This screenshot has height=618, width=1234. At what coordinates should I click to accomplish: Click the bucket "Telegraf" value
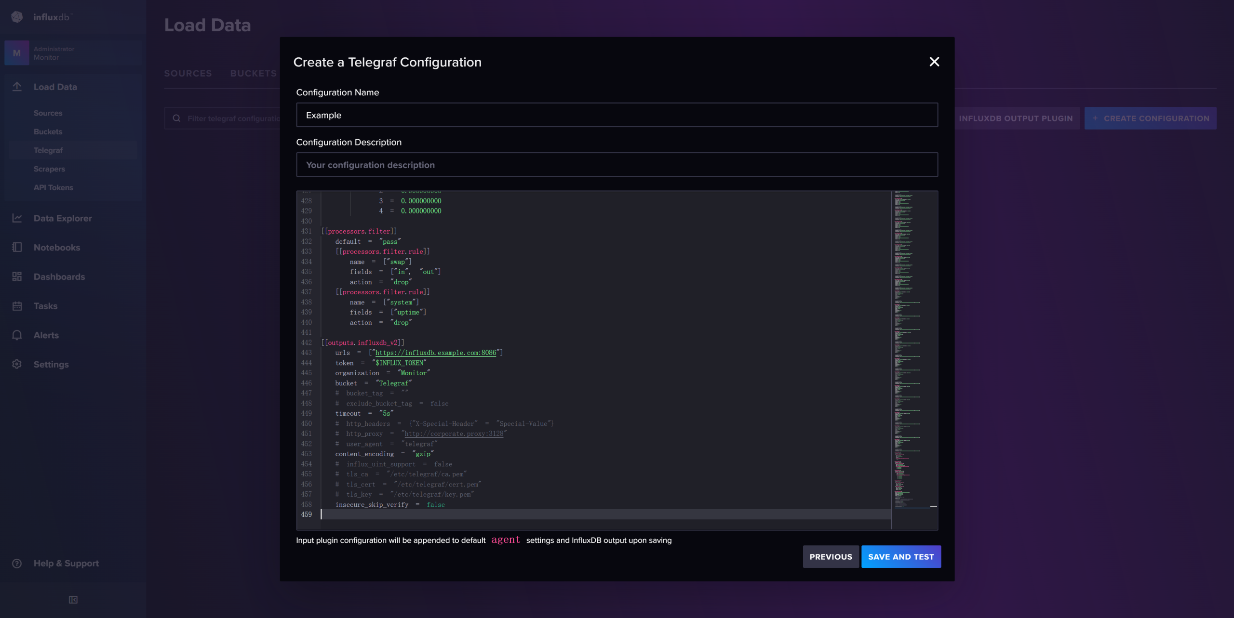[x=394, y=383]
